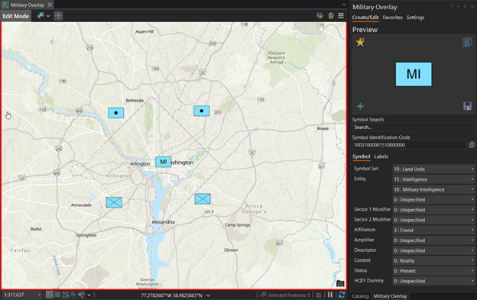The image size is (477, 300).
Task: Click the constraints icon in status bar
Action: click(x=66, y=295)
